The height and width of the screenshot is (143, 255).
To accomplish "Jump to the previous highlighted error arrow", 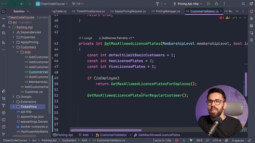I will pos(240,18).
